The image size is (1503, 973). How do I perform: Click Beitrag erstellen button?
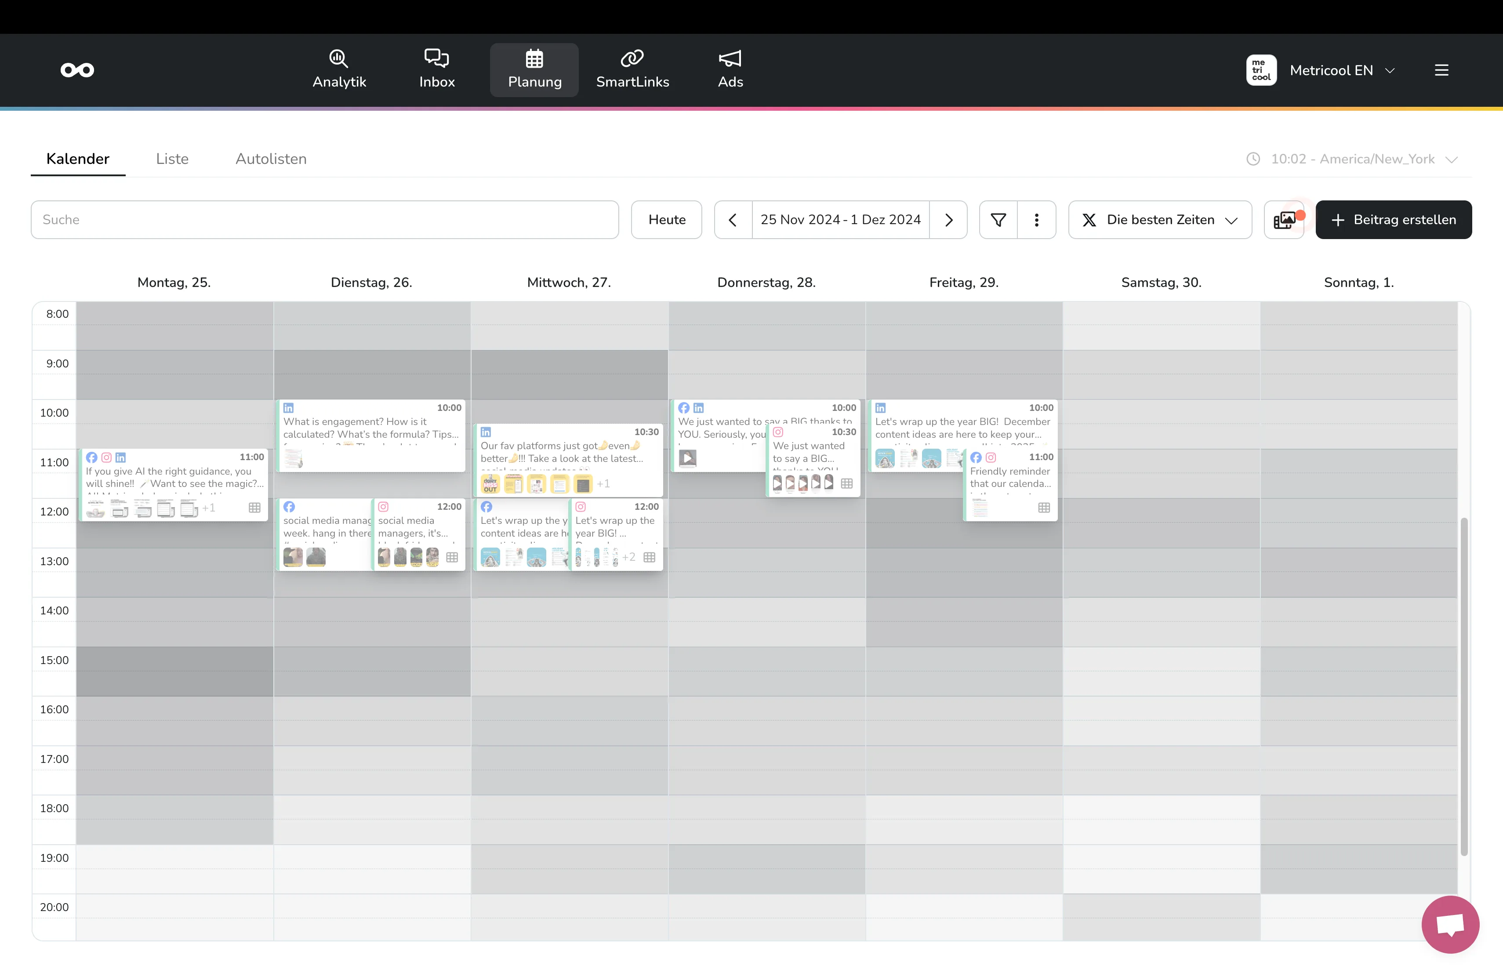coord(1393,220)
